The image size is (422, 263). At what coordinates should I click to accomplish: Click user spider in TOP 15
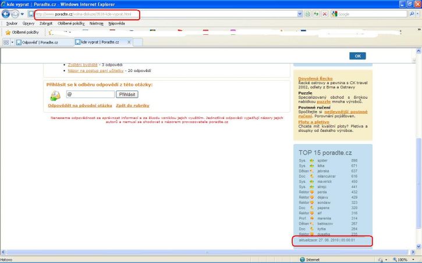pos(322,160)
